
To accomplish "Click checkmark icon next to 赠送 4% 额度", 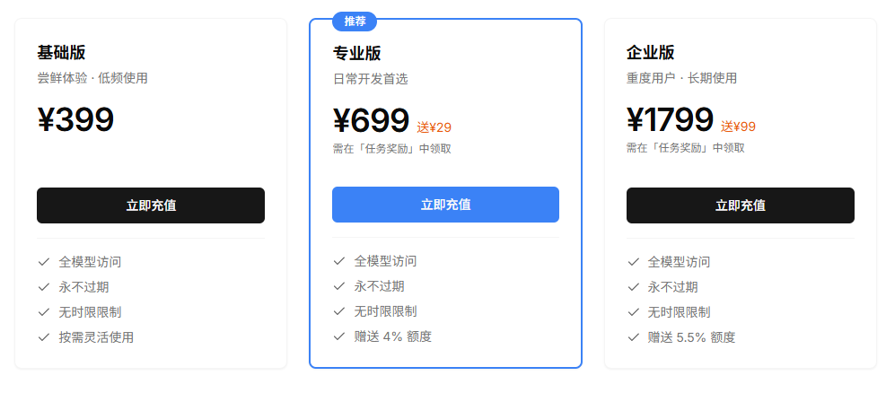I will (339, 336).
